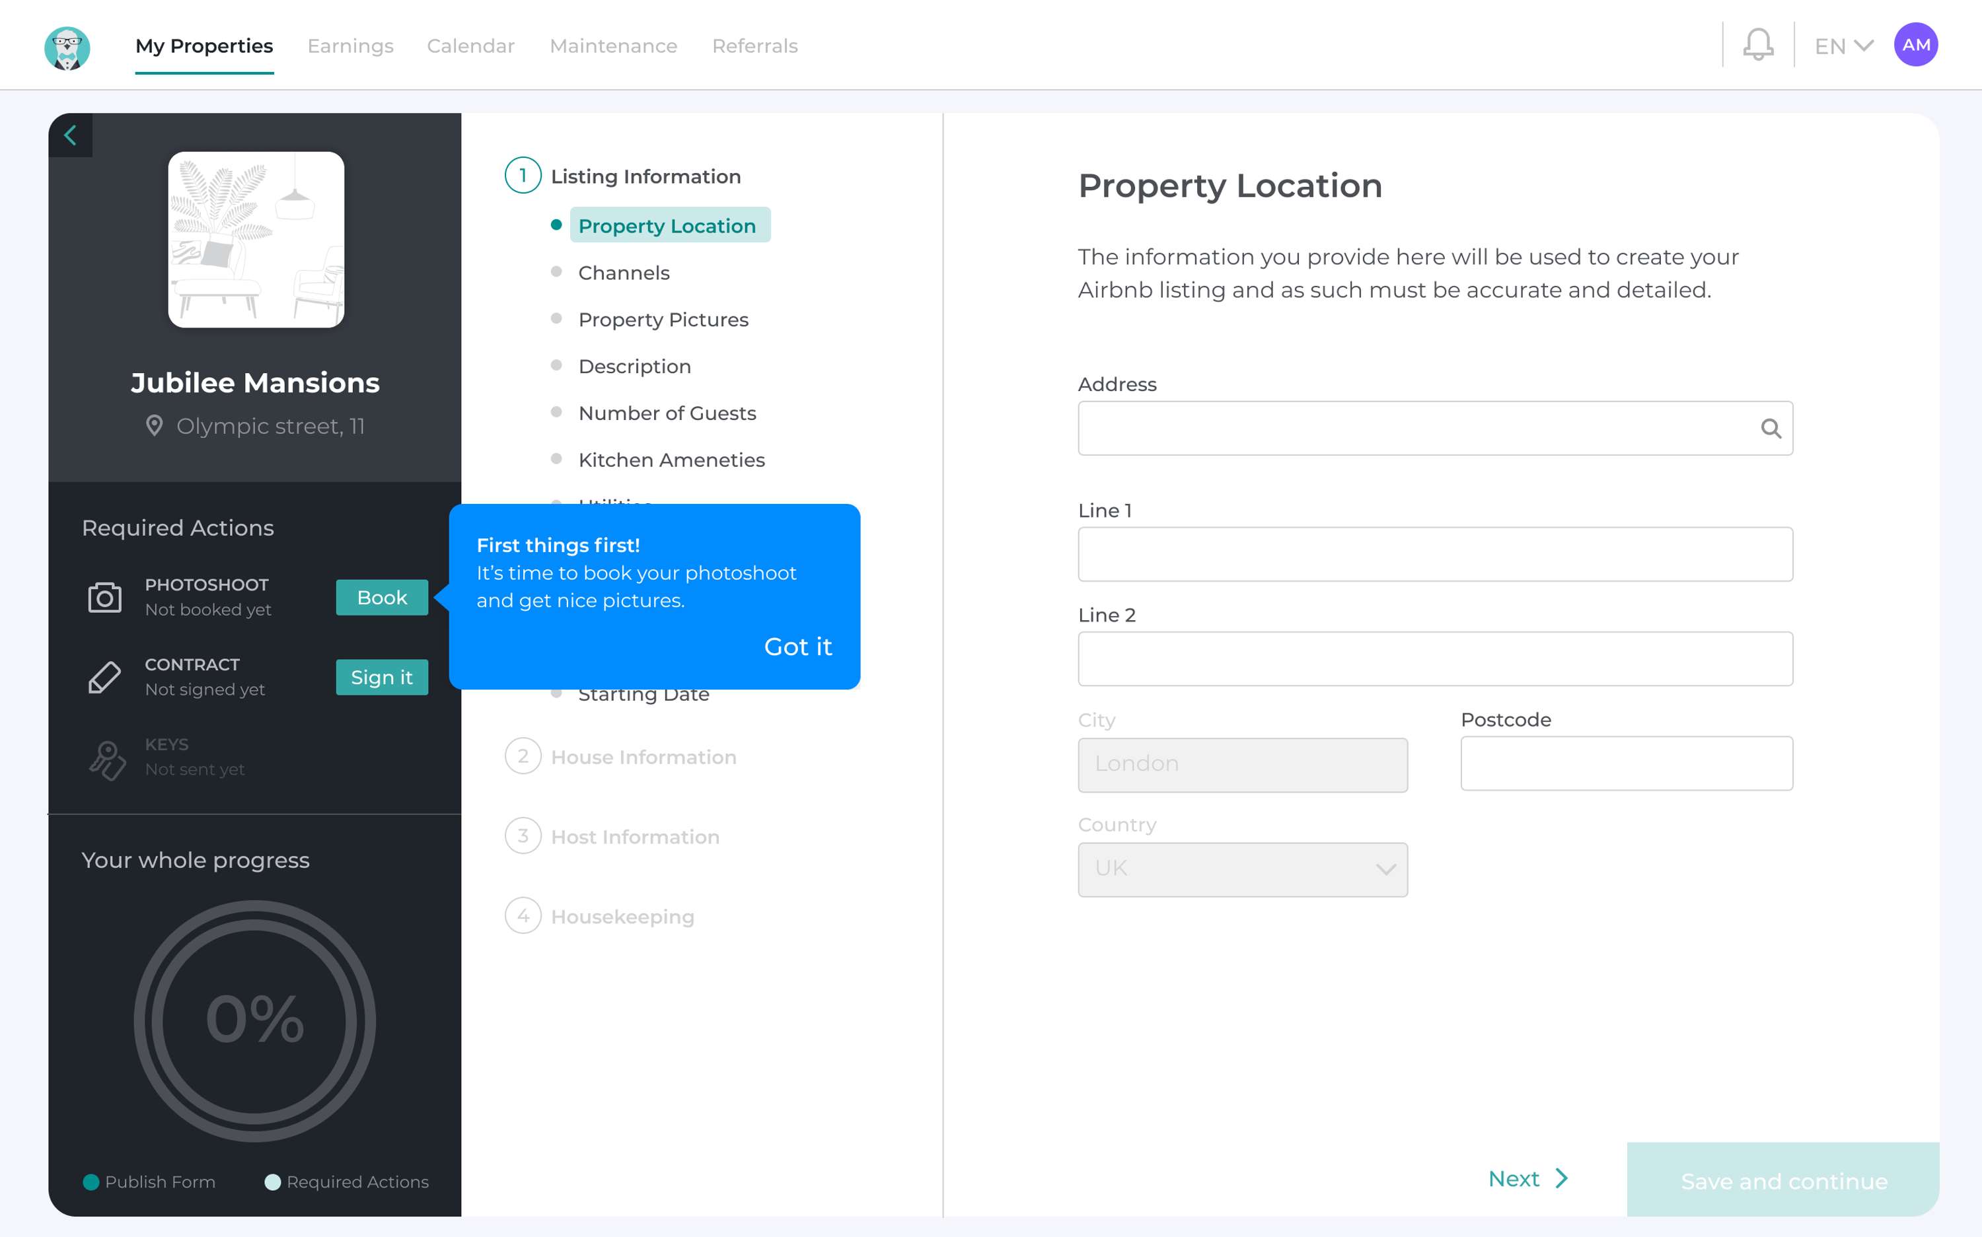This screenshot has width=1982, height=1237.
Task: Switch to My Properties tab
Action: coord(205,46)
